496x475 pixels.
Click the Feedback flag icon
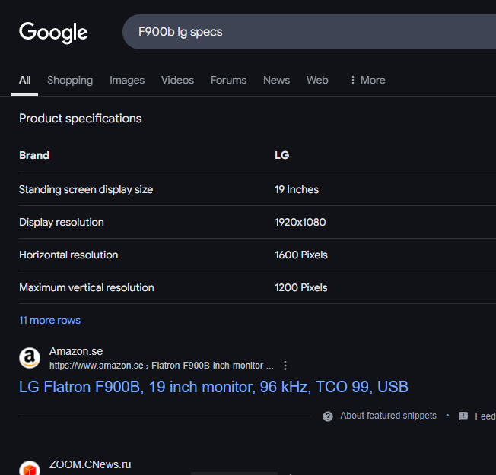tap(463, 416)
